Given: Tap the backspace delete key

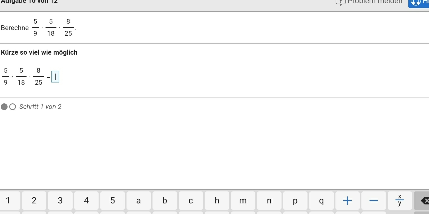Looking at the screenshot, I should pyautogui.click(x=421, y=201).
